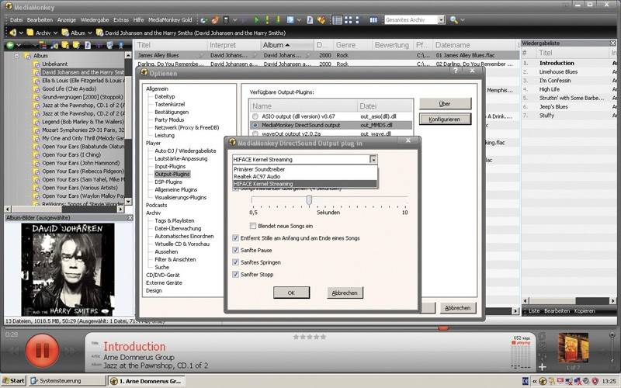This screenshot has height=388, width=621.
Task: Open the dropdown arrow next to Archiv breadcrumb
Action: (55, 33)
